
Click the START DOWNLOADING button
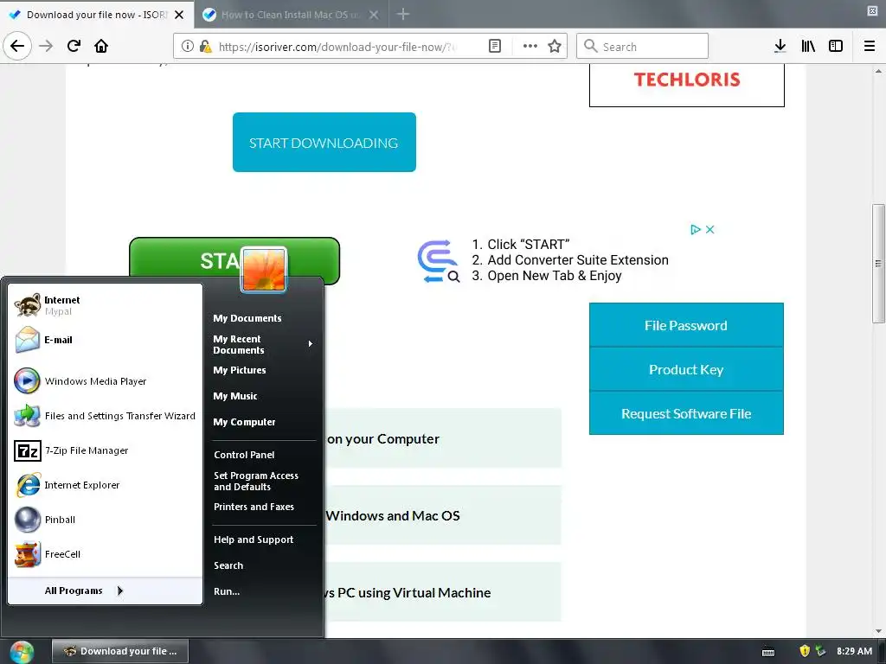pyautogui.click(x=324, y=143)
